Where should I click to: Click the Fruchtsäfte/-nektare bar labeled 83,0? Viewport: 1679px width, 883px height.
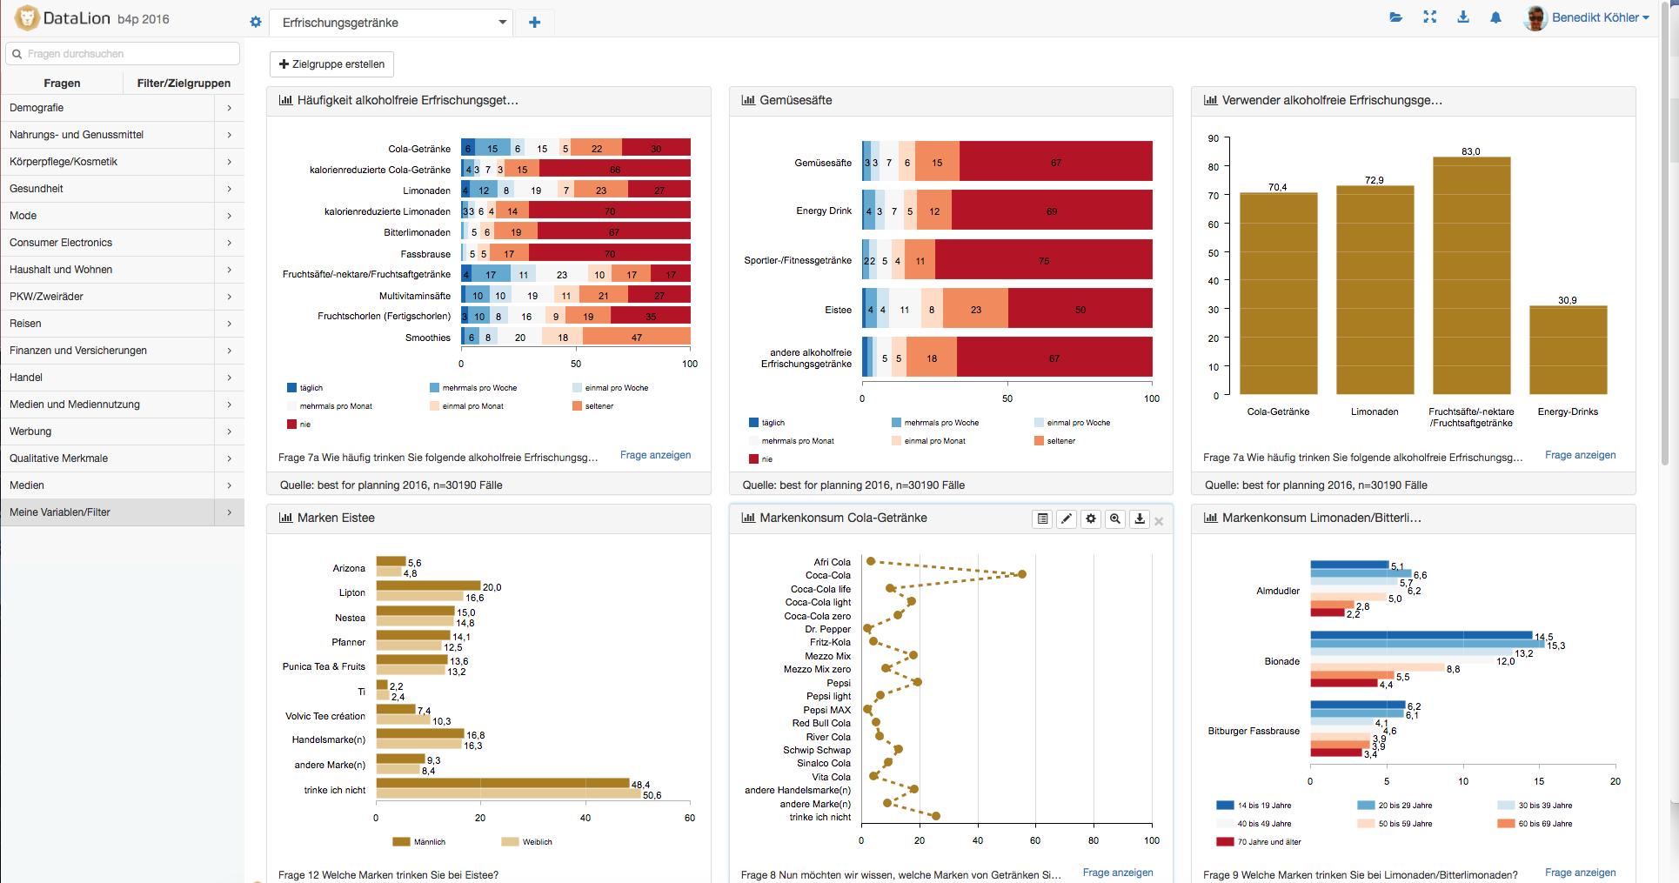(1471, 276)
